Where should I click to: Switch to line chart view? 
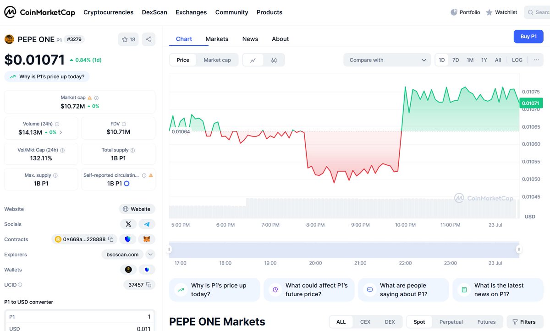point(253,60)
